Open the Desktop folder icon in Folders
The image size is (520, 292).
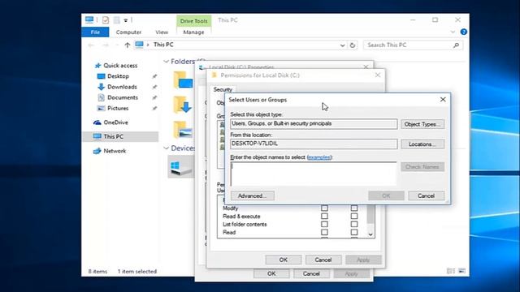coord(183,79)
